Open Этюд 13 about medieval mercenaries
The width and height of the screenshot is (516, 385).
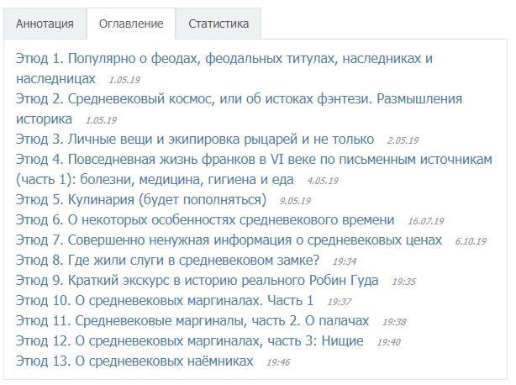point(134,361)
